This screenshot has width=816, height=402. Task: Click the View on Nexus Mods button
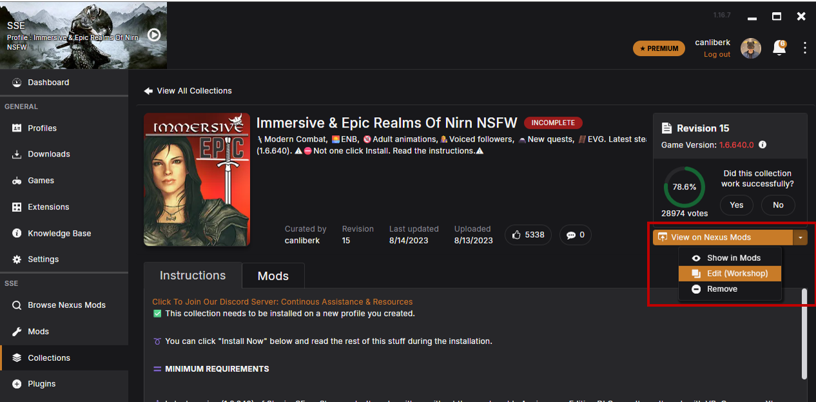722,238
